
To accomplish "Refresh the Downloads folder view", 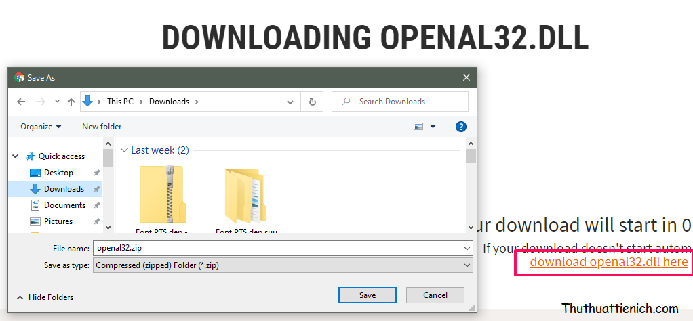I will pos(312,102).
